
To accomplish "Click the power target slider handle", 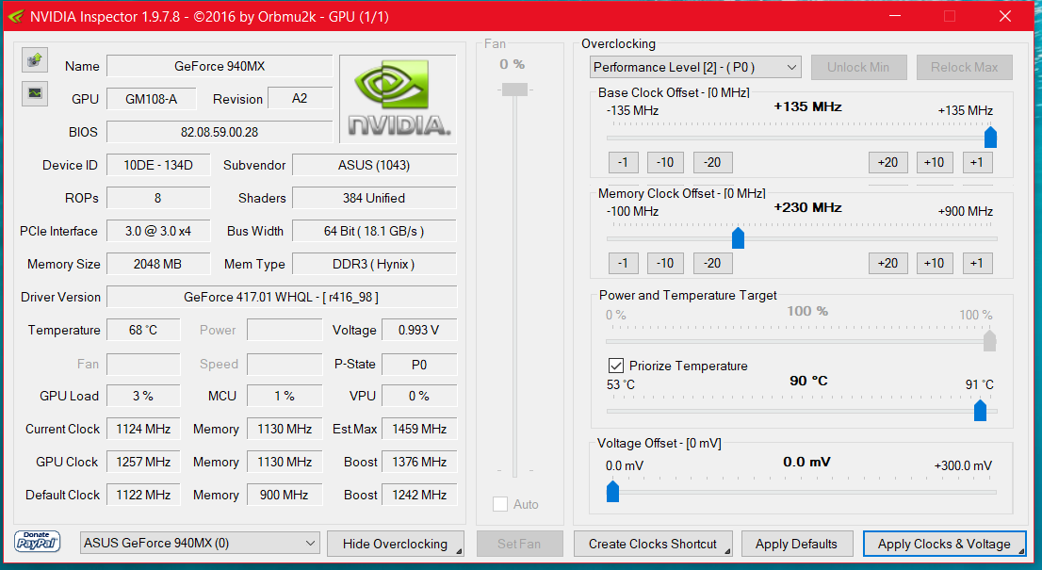I will tap(989, 341).
